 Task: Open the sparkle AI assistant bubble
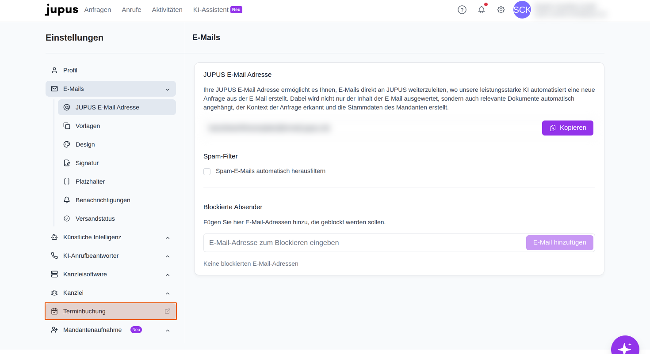tap(625, 346)
